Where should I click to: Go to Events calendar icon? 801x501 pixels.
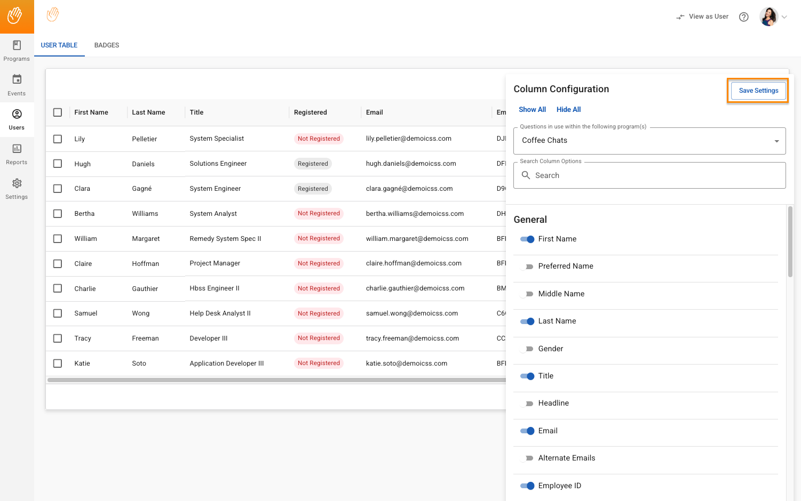point(17,79)
